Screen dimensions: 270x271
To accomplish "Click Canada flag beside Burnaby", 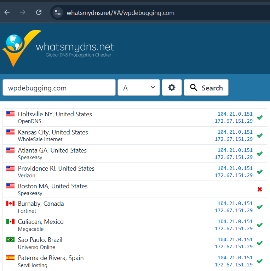I will pos(10,204).
